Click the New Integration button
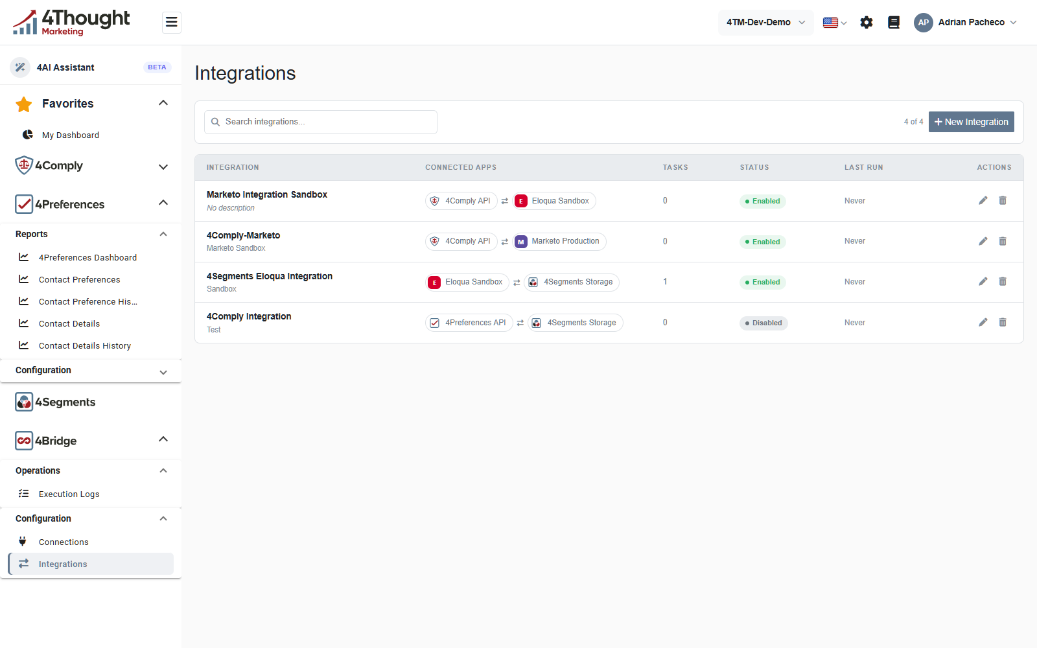1037x648 pixels. pyautogui.click(x=972, y=122)
